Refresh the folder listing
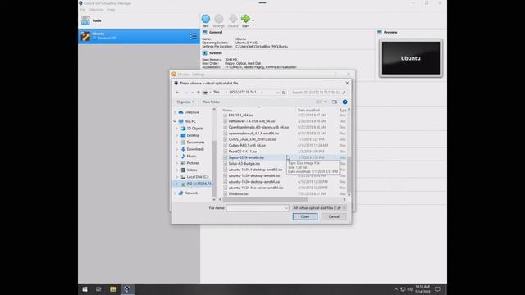The width and height of the screenshot is (525, 295). click(x=284, y=93)
